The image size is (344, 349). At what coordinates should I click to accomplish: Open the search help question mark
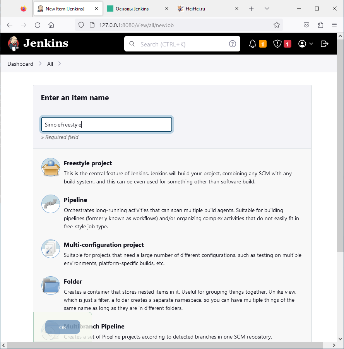(x=233, y=44)
